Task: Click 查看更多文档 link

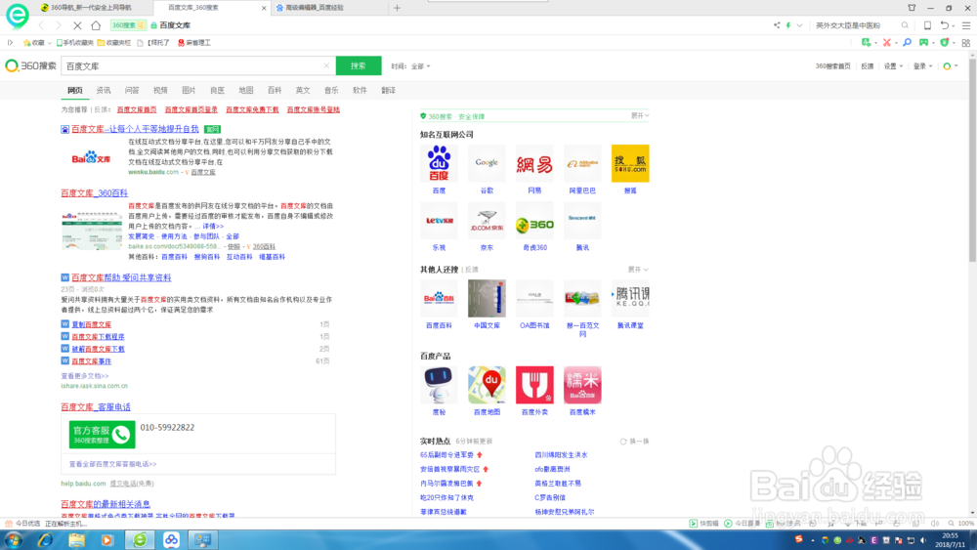Action: pos(85,375)
